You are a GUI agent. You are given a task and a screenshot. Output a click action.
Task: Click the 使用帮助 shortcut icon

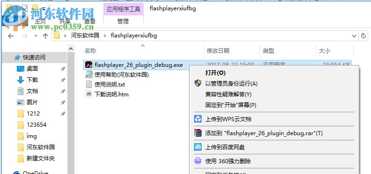[89, 75]
